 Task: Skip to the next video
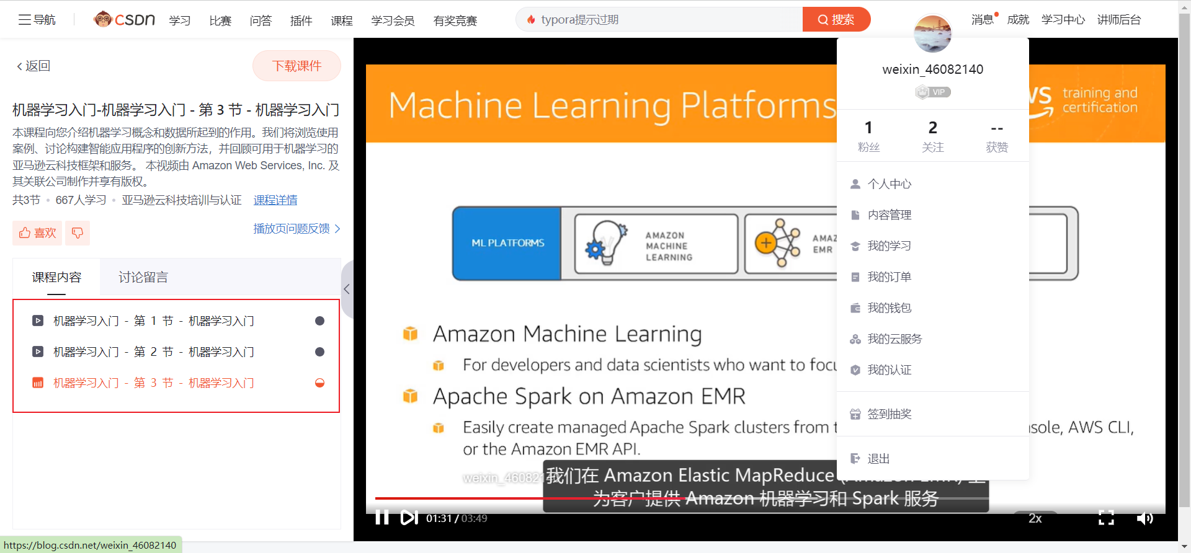click(409, 518)
